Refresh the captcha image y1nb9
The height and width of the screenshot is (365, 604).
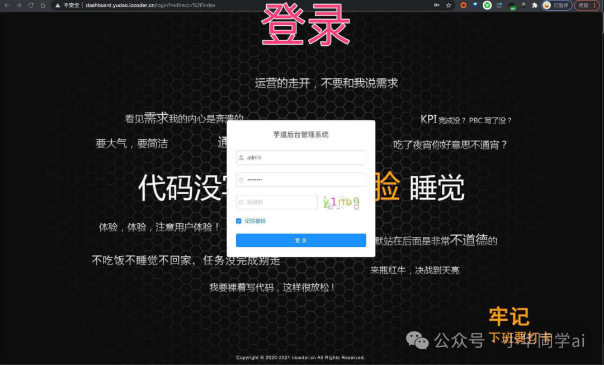coord(340,202)
